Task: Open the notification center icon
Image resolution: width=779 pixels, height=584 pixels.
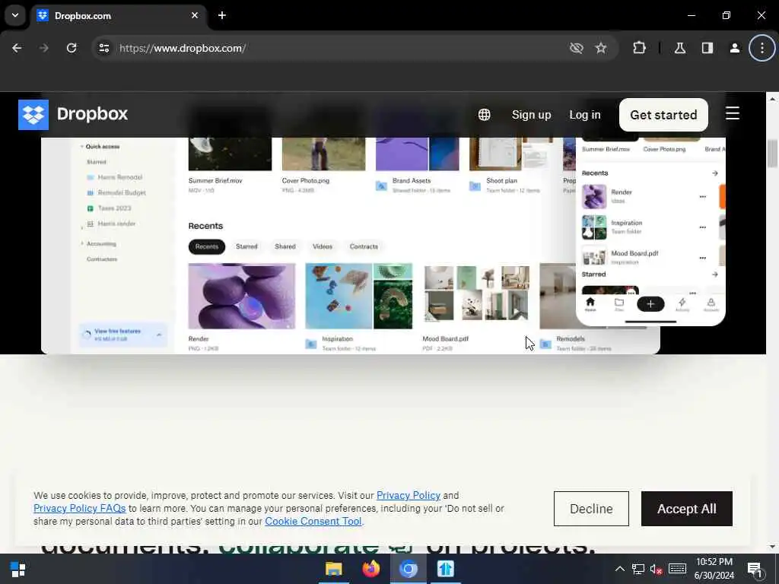Action: coord(755,569)
